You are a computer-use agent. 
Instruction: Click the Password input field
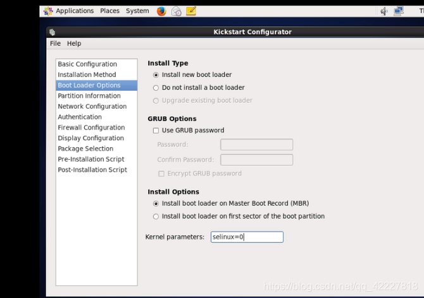click(x=257, y=145)
